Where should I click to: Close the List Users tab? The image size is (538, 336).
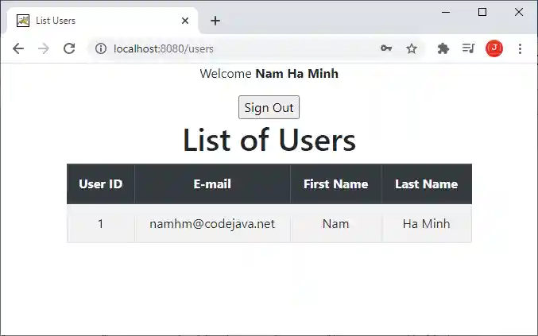(185, 21)
